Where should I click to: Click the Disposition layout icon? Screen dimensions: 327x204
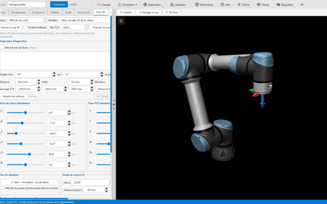(x=278, y=5)
